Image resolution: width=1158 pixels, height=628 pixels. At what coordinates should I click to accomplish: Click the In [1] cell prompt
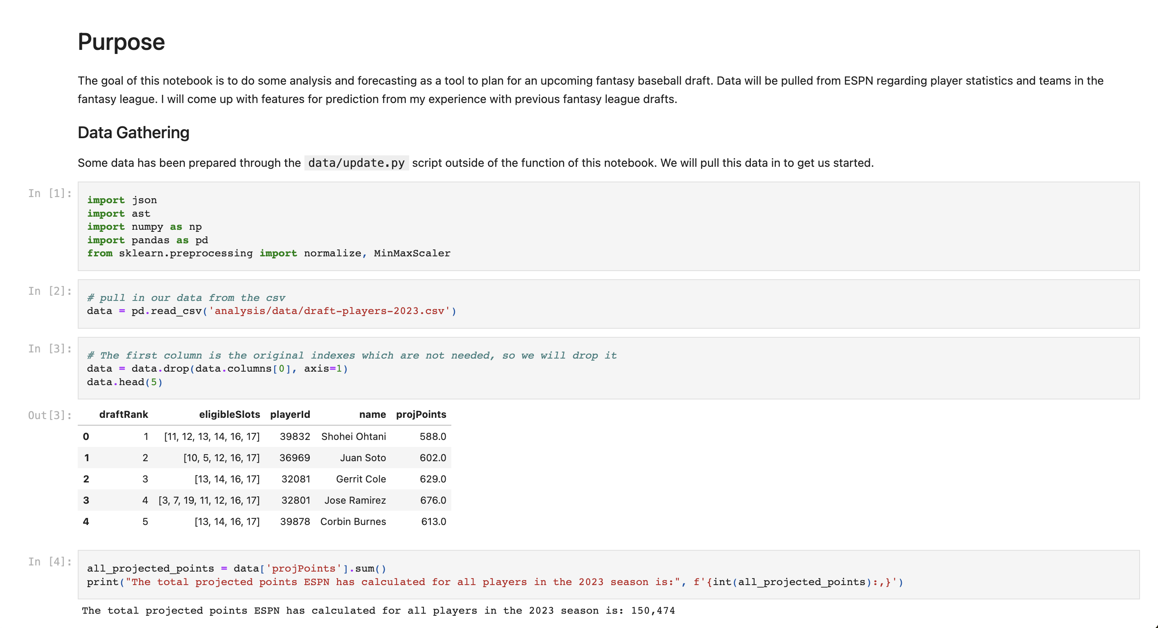[50, 193]
